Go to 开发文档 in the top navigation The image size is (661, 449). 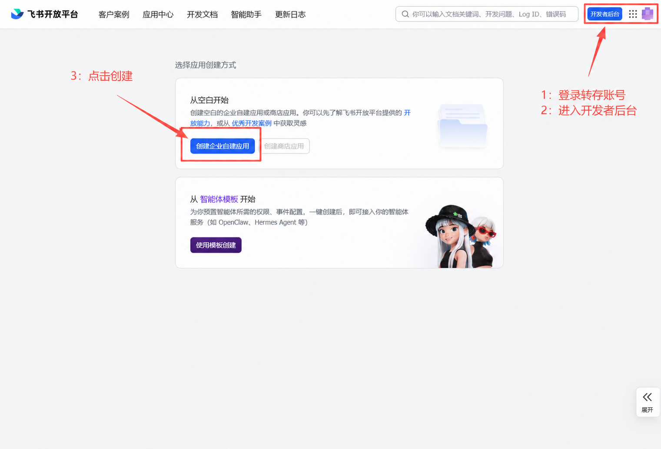click(x=202, y=14)
